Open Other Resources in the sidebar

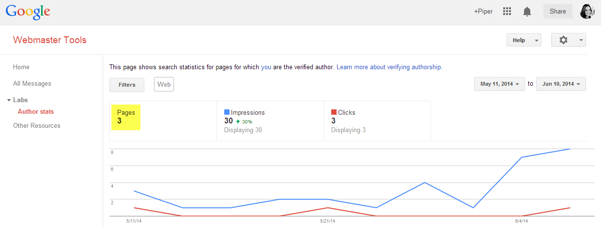tap(37, 126)
